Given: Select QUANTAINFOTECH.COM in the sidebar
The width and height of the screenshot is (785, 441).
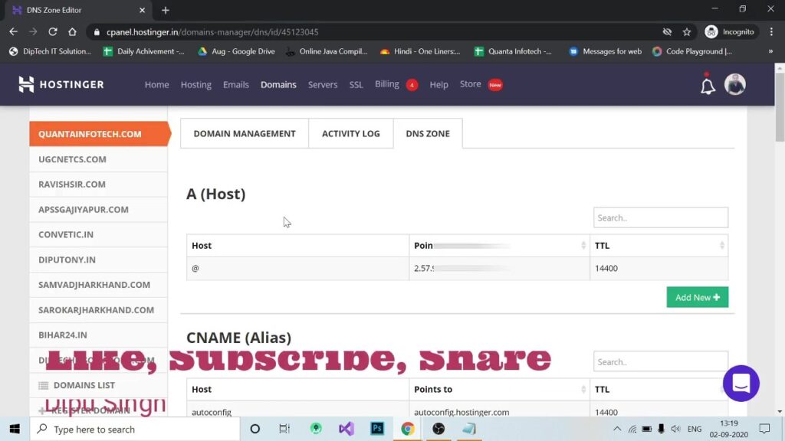Looking at the screenshot, I should [99, 134].
